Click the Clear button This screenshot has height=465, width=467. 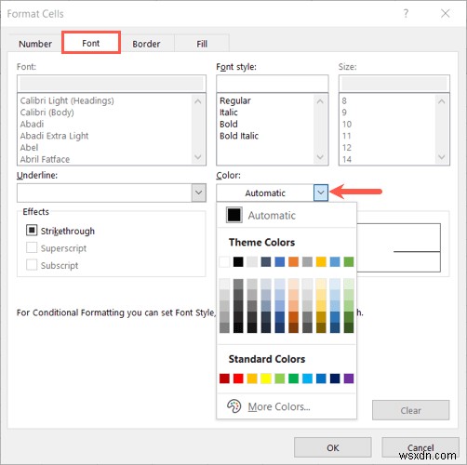pos(410,410)
